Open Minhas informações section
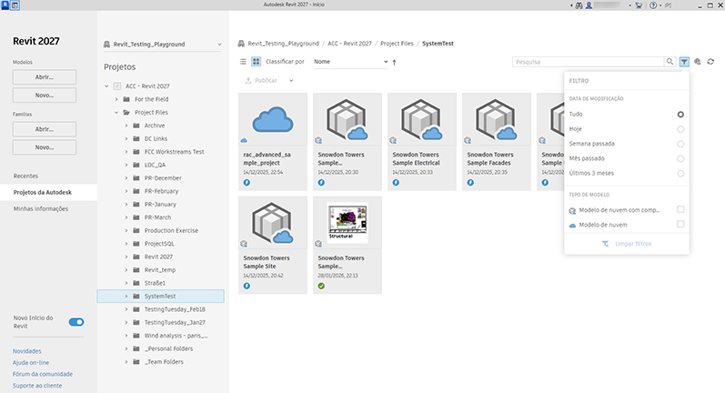 pyautogui.click(x=41, y=208)
